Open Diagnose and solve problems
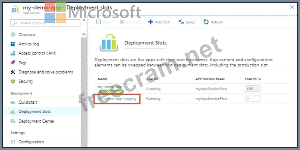 [45, 72]
